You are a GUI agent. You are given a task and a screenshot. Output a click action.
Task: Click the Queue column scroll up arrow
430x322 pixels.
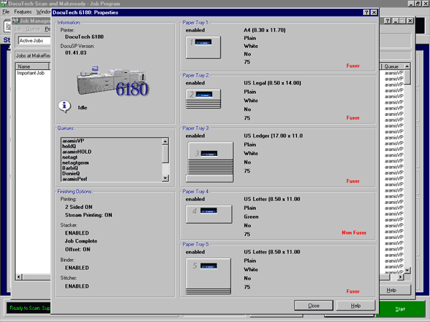[407, 67]
